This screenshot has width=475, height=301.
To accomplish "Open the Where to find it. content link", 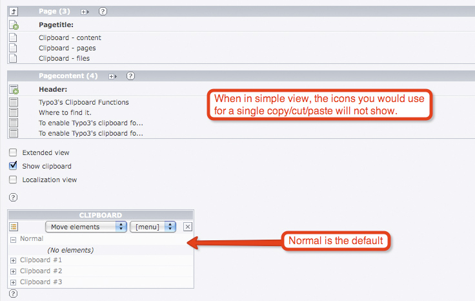I will [x=64, y=112].
